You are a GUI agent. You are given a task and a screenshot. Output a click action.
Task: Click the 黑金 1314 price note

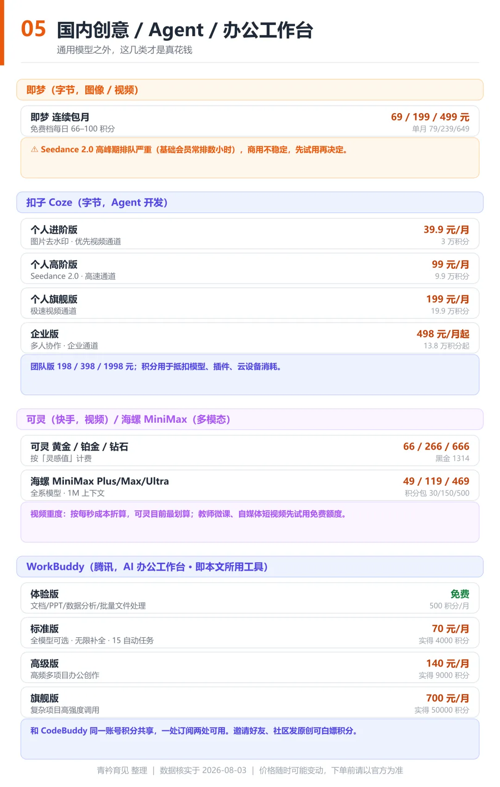coord(452,458)
